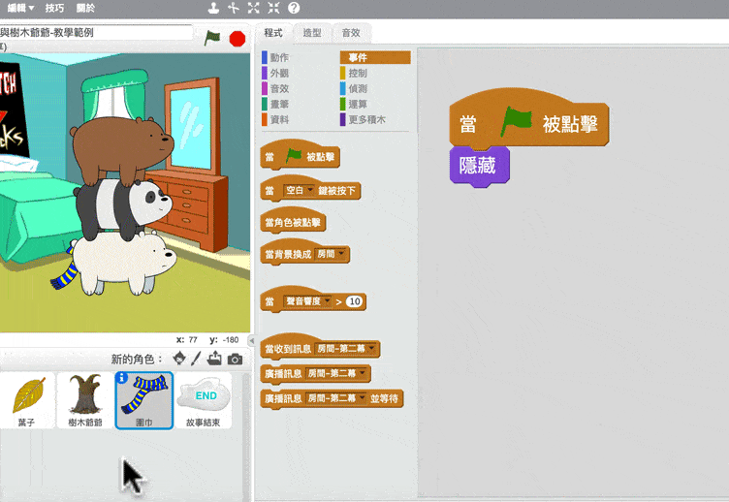
Task: Open the 房間 backdrop dropdown
Action: (331, 254)
